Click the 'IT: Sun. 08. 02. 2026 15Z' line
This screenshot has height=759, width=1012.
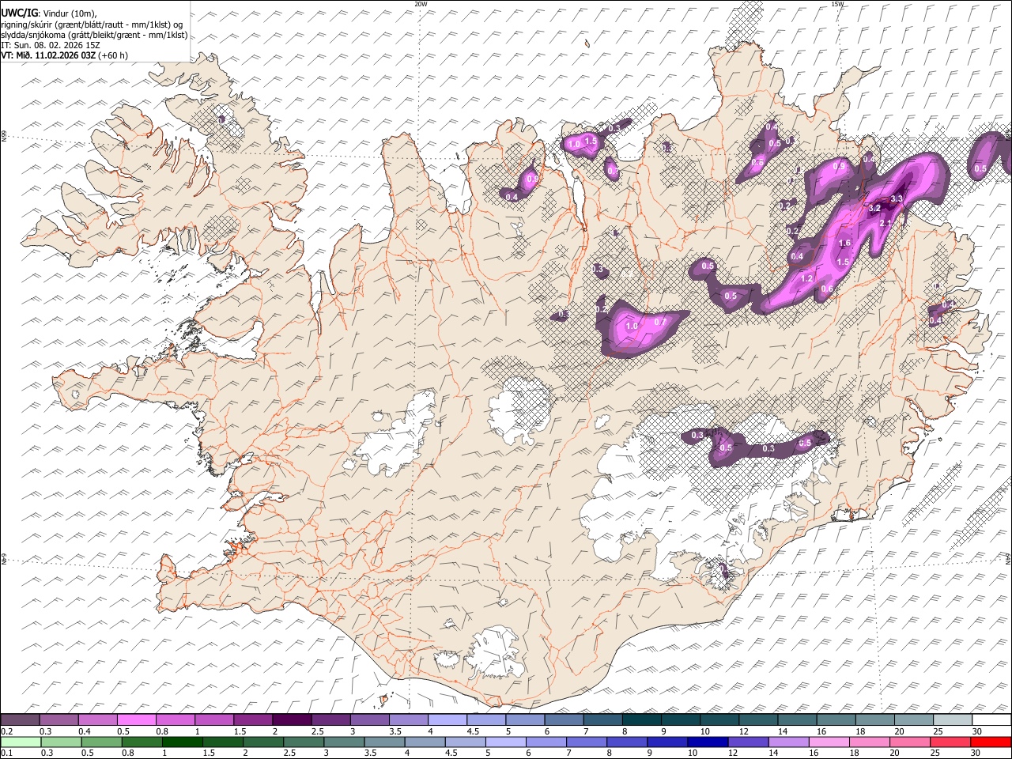[51, 45]
